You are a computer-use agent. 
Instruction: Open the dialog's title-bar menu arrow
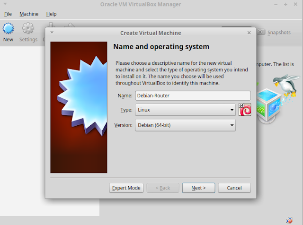click(52, 33)
